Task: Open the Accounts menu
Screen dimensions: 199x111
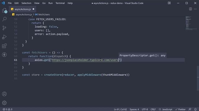Action: click(4, 94)
